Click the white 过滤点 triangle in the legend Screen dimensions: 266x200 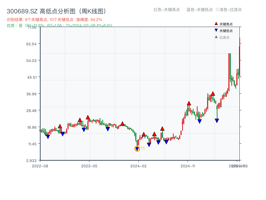point(216,37)
